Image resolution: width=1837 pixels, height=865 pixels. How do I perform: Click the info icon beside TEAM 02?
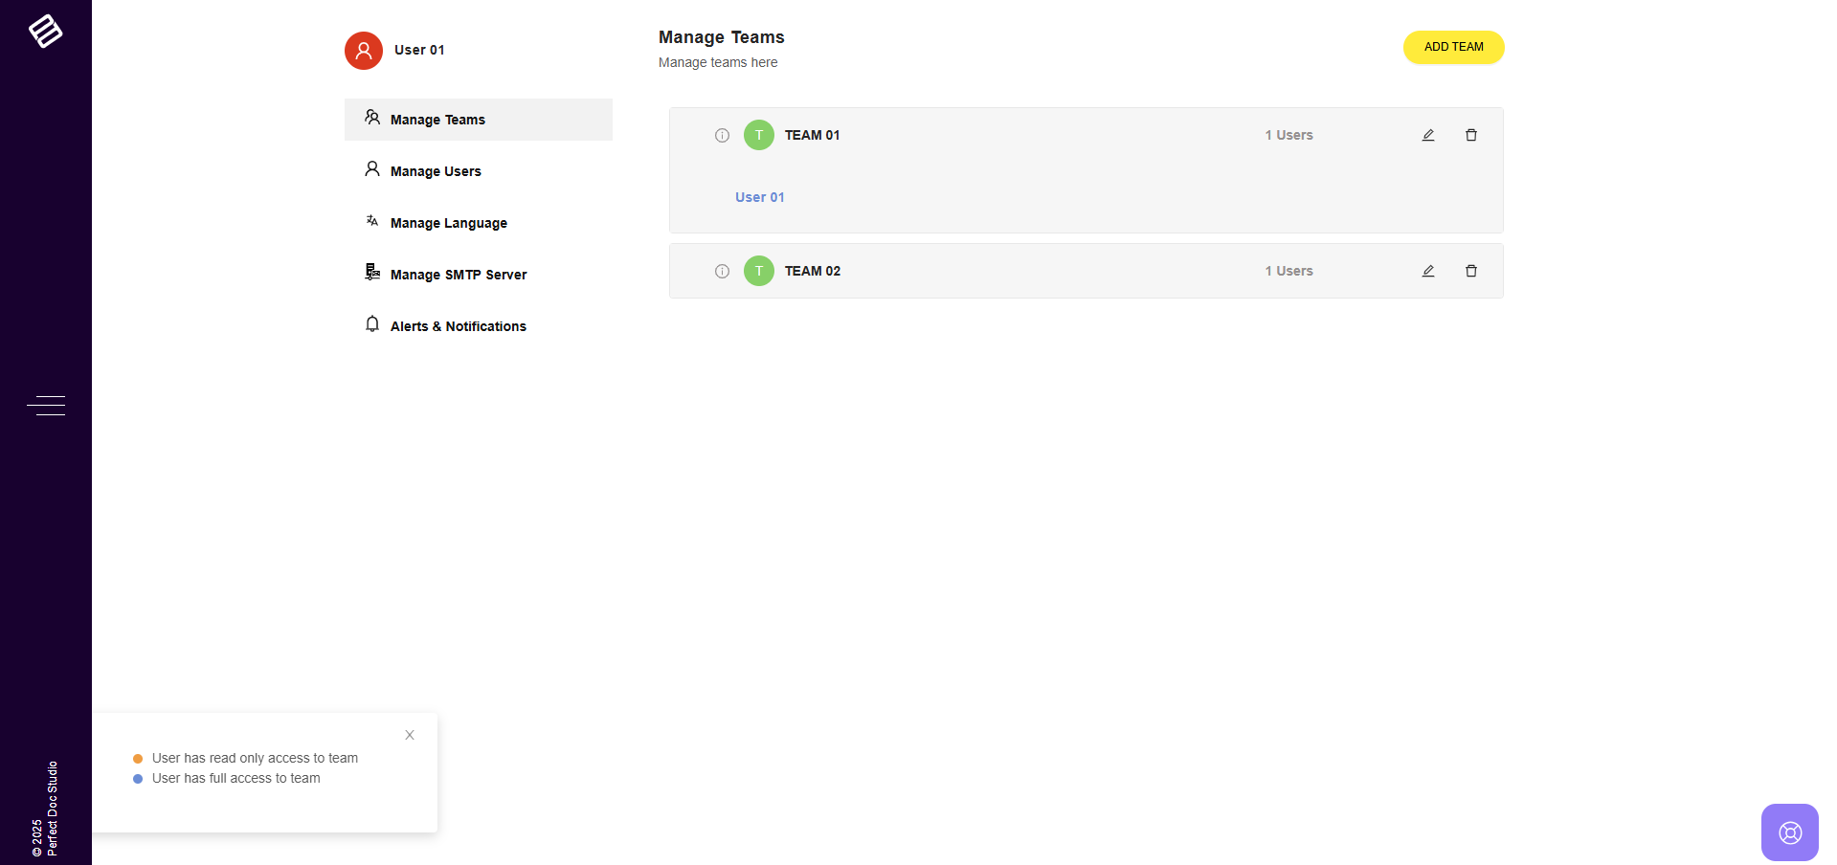tap(722, 272)
